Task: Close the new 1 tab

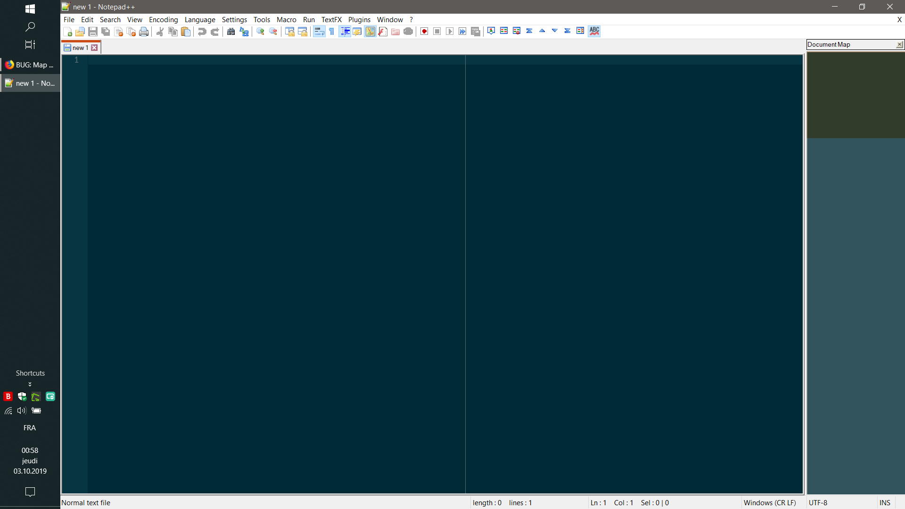Action: 94,47
